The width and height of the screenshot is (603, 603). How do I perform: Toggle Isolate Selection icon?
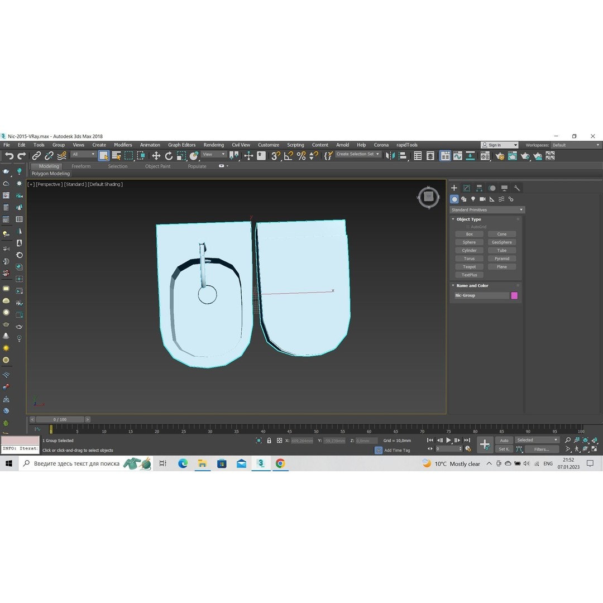coord(259,441)
